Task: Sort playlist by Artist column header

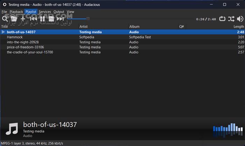Action: (x=83, y=27)
